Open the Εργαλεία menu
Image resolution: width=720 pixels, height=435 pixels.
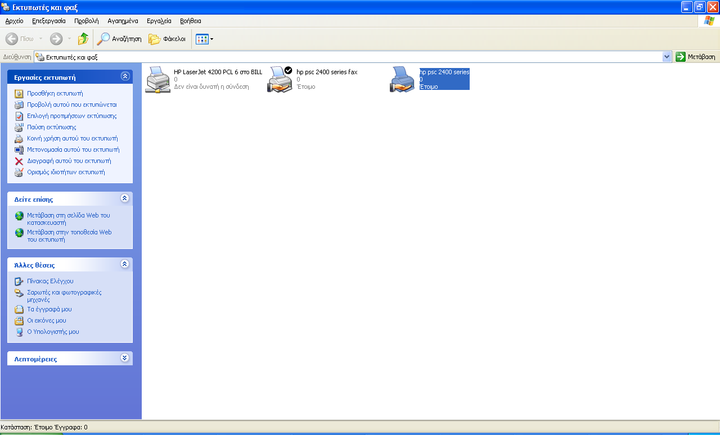click(x=159, y=21)
